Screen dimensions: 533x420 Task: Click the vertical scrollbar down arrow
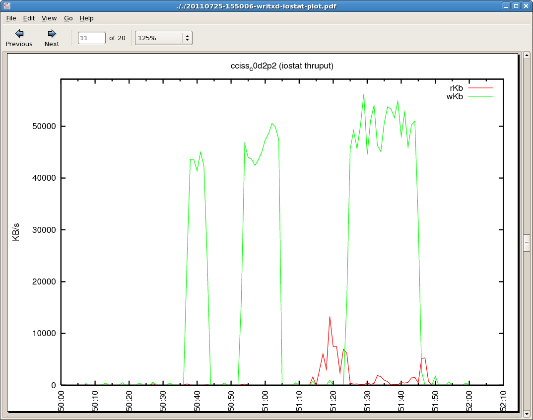click(x=527, y=413)
